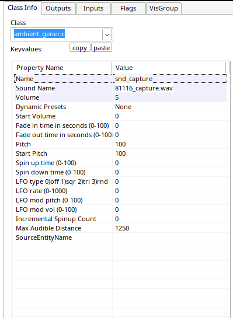233x318 pixels.
Task: Select the Start Volume property
Action: coord(64,116)
